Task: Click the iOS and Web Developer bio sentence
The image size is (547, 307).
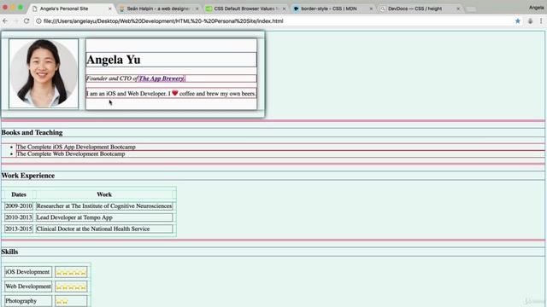Action: pyautogui.click(x=171, y=93)
